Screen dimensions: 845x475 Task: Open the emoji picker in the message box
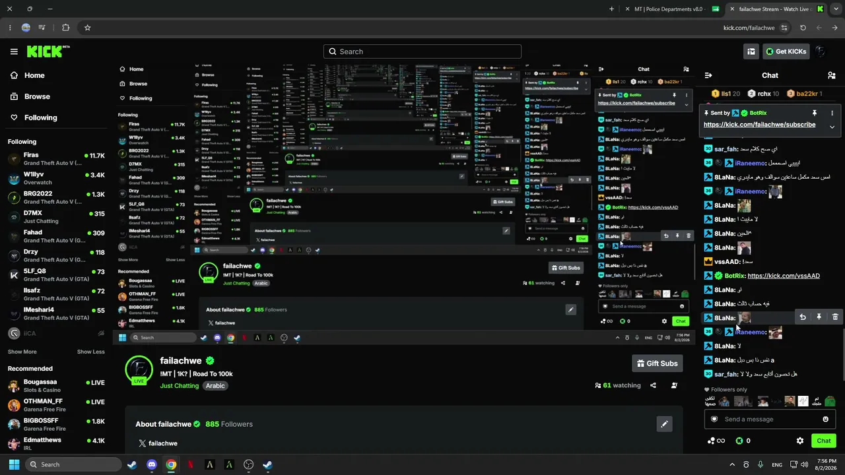click(x=825, y=419)
